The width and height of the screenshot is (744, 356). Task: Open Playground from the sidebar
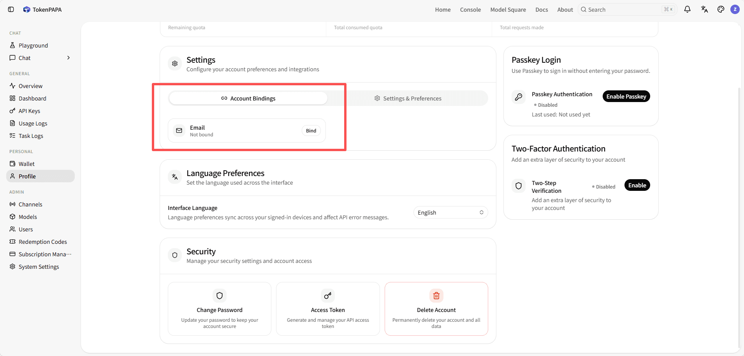40,46
